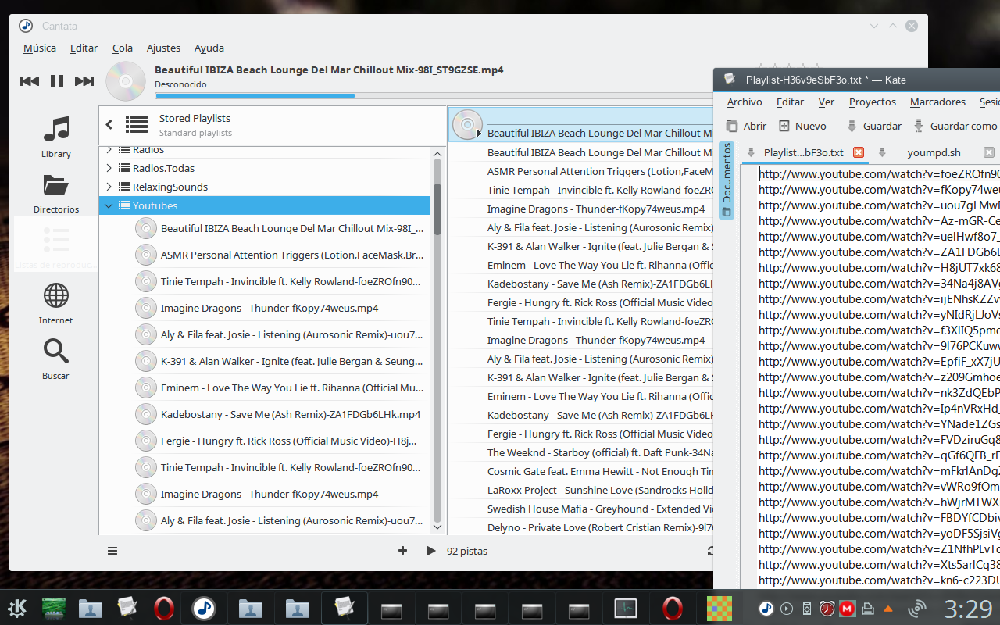The width and height of the screenshot is (1000, 625).
Task: Click Guardar como in Kate toolbar
Action: click(955, 126)
